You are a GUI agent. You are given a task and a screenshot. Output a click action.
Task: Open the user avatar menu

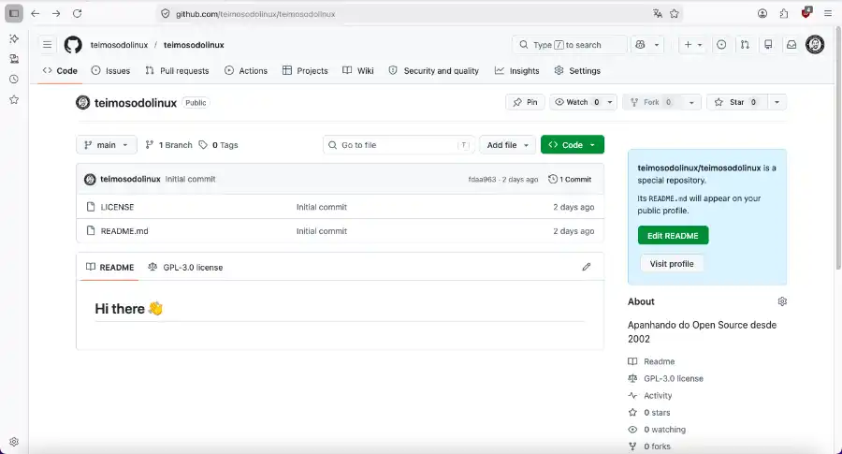pyautogui.click(x=815, y=45)
